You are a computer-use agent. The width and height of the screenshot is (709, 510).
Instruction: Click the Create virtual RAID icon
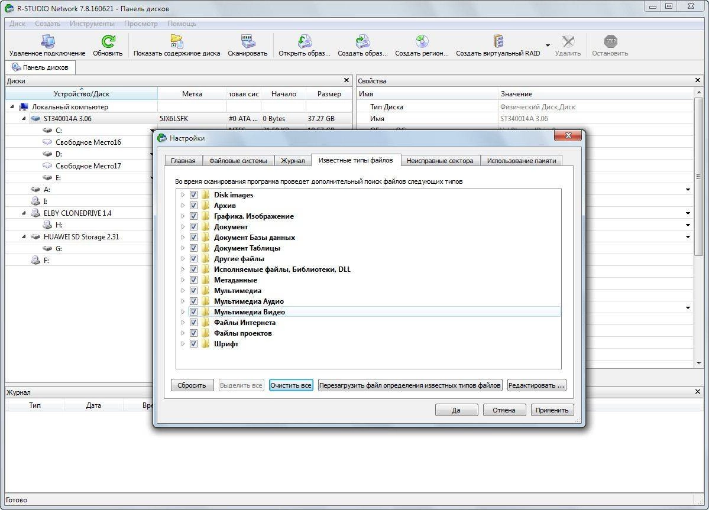point(498,41)
